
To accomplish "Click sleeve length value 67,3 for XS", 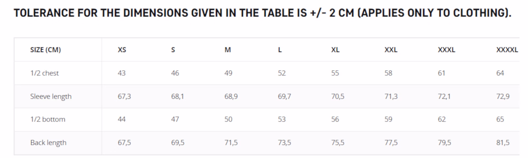I will 124,96.
